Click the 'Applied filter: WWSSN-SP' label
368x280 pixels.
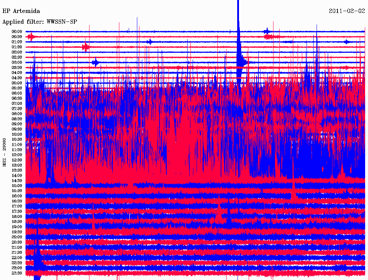[40, 22]
